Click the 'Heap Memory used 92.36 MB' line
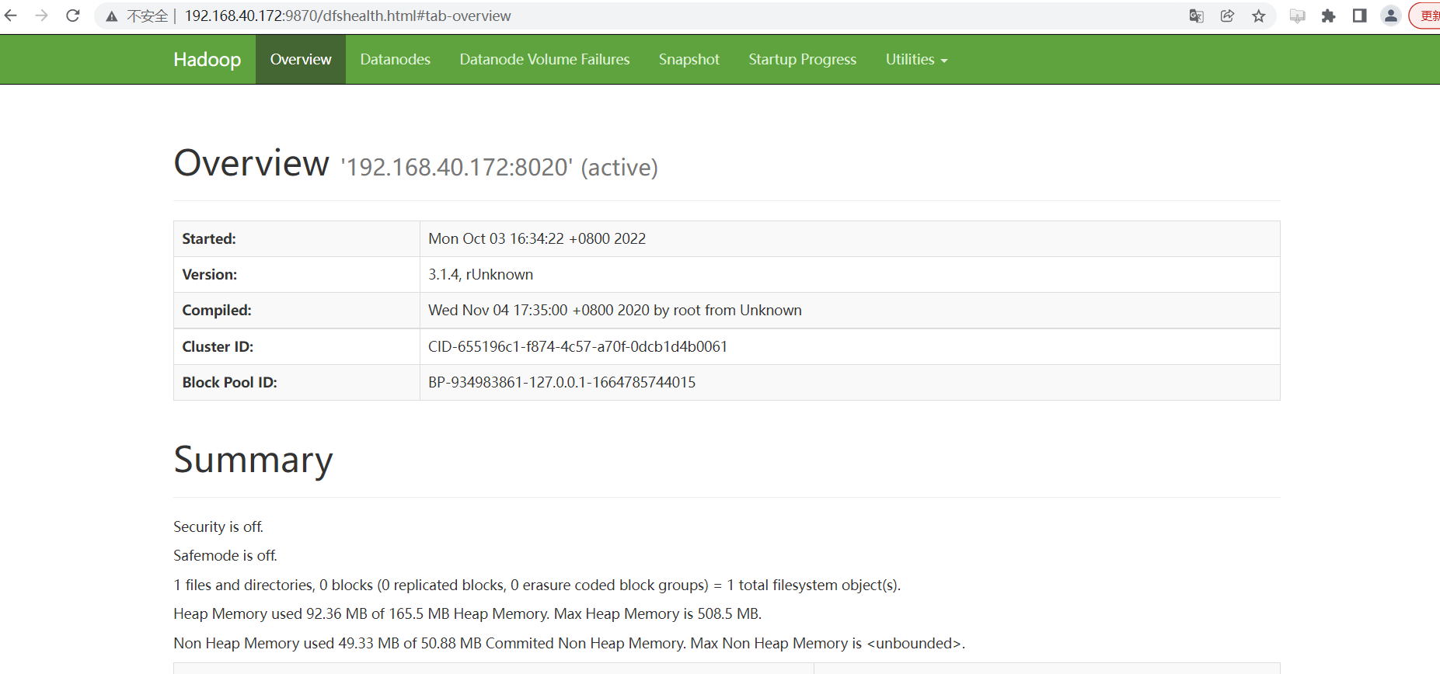1440x674 pixels. (467, 614)
